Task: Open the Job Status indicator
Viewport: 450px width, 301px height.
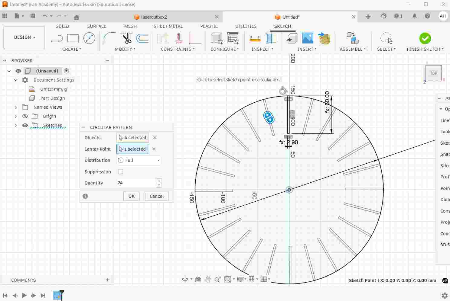Action: coord(398,16)
